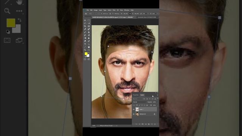Open the Normal blend mode dropdown
The image size is (242, 136).
140,102
